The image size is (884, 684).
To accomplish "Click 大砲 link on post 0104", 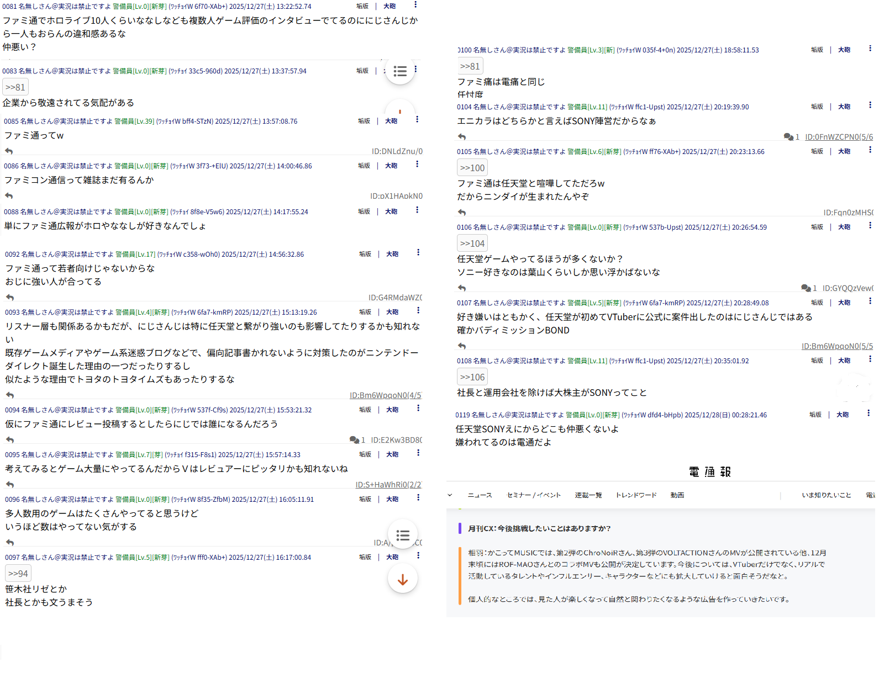I will tap(844, 107).
